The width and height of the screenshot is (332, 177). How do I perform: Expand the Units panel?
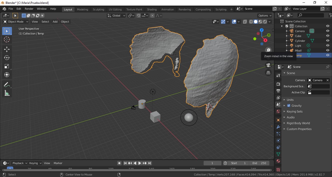[290, 100]
